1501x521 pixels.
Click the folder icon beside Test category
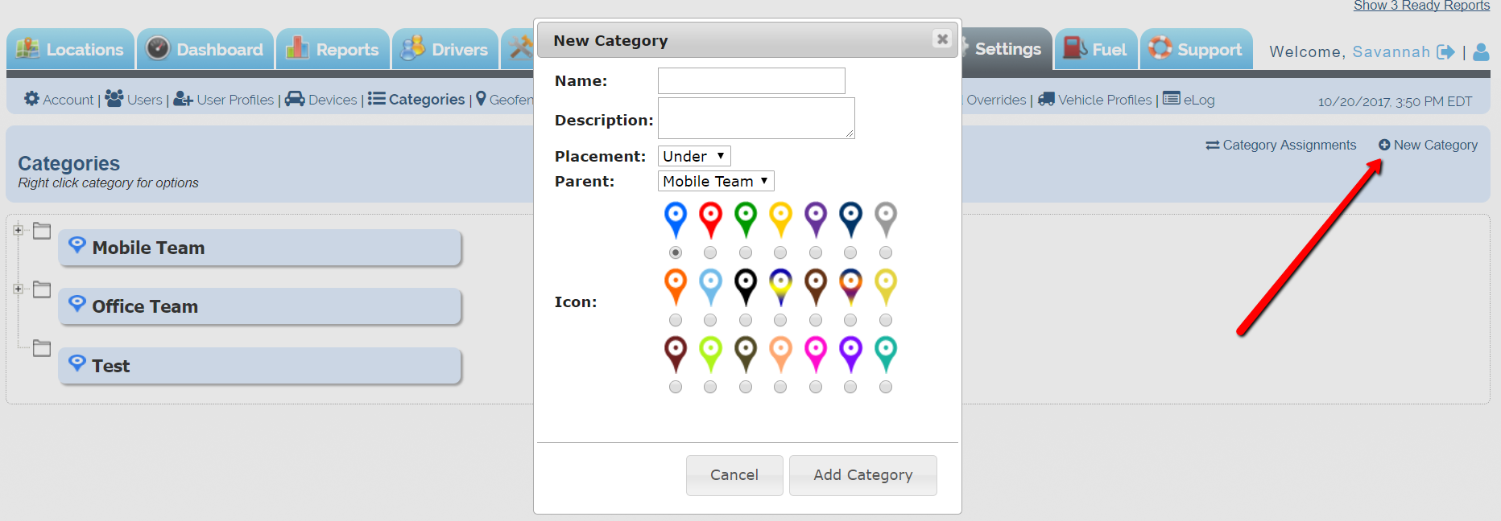[42, 348]
